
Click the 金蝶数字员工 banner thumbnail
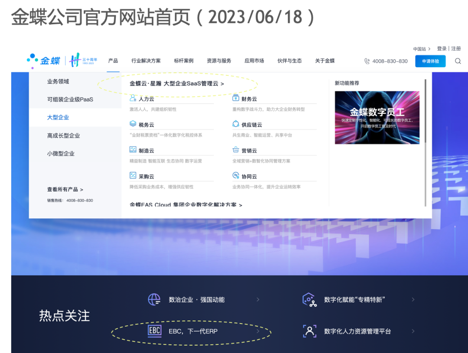click(377, 117)
